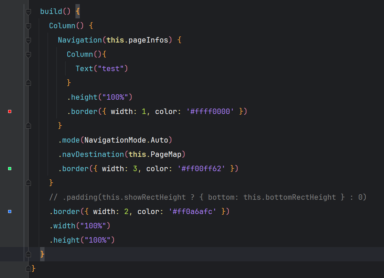Screen dimensions: 384x278
Task: Click the commented-out .padding line
Action: click(x=208, y=197)
